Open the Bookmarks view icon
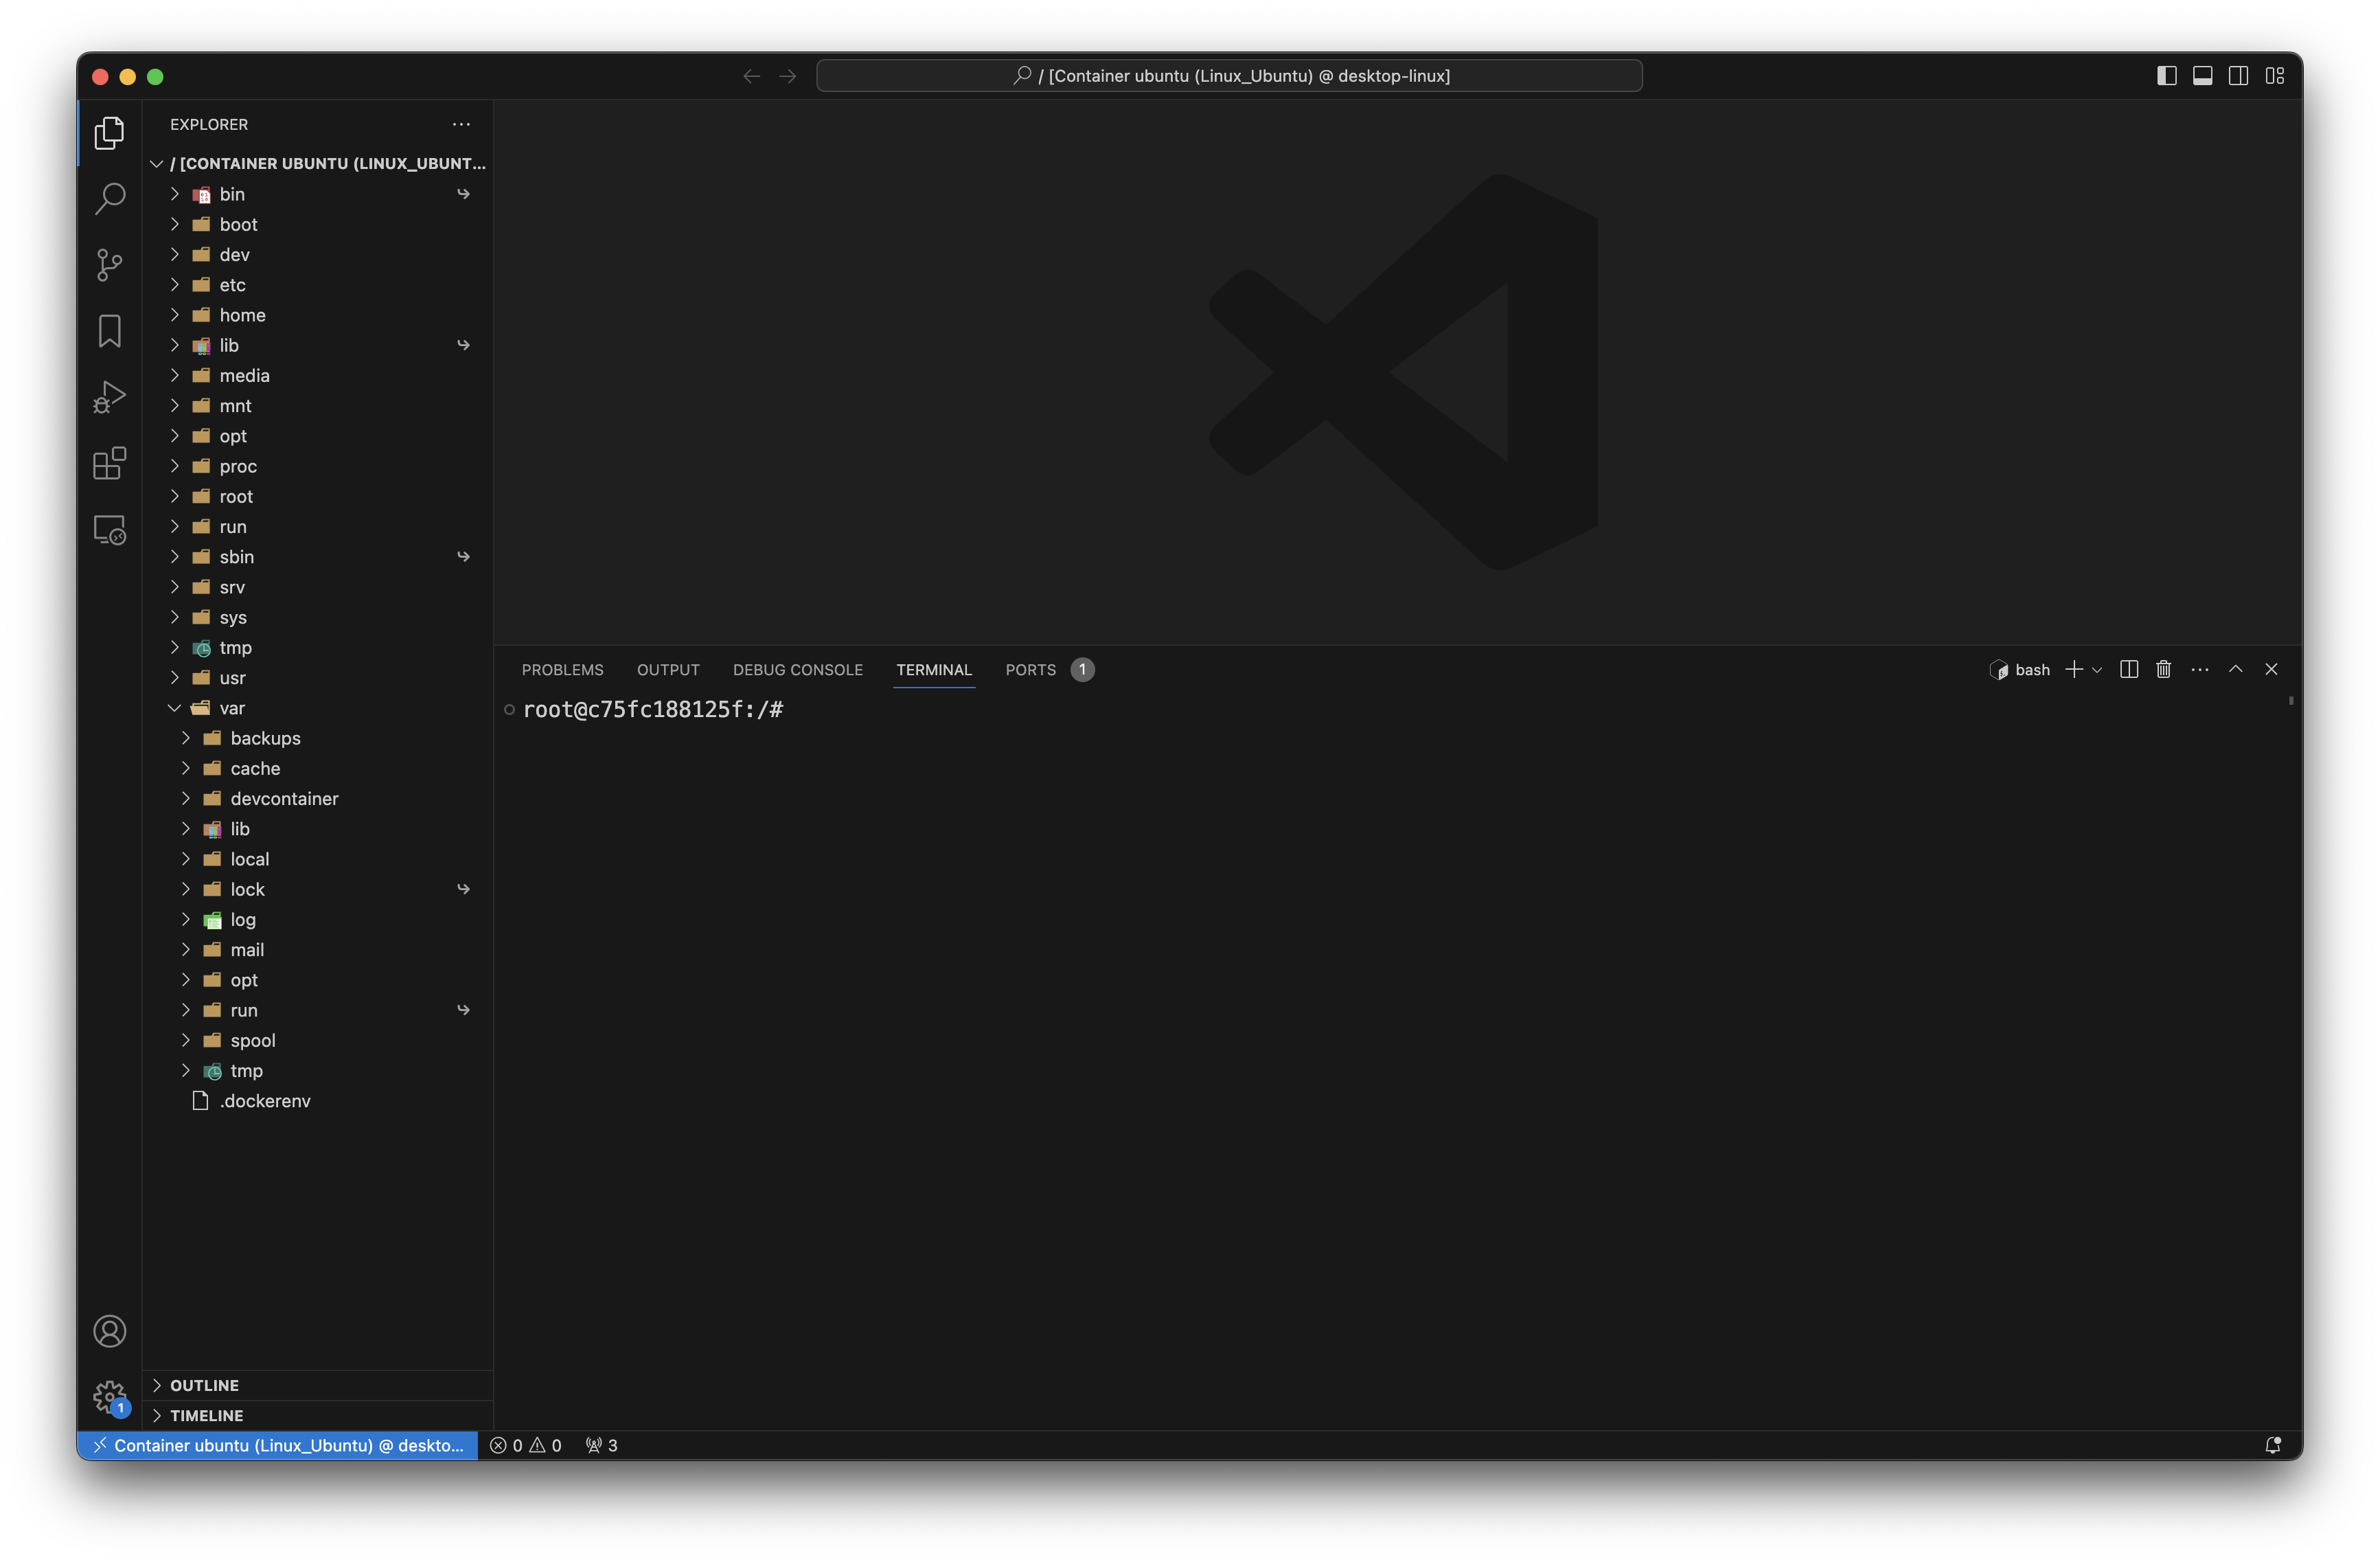The width and height of the screenshot is (2380, 1562). coord(110,331)
